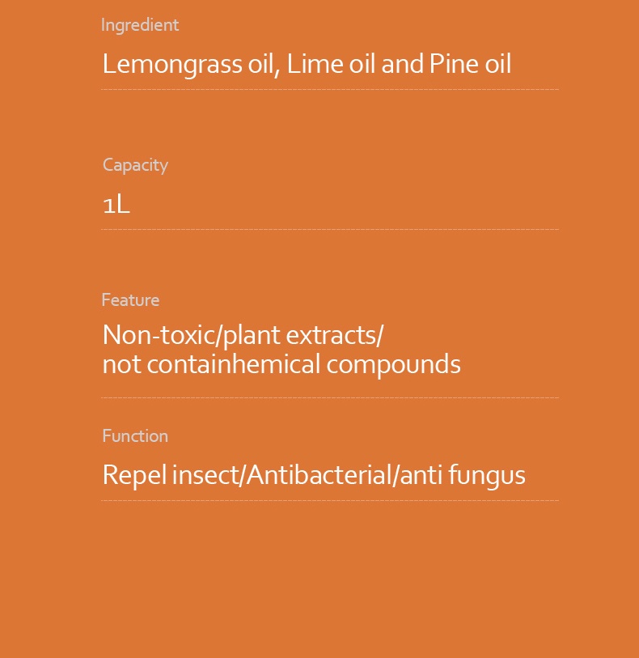Image resolution: width=639 pixels, height=658 pixels.
Task: Click the Antibacterial text
Action: tap(319, 475)
